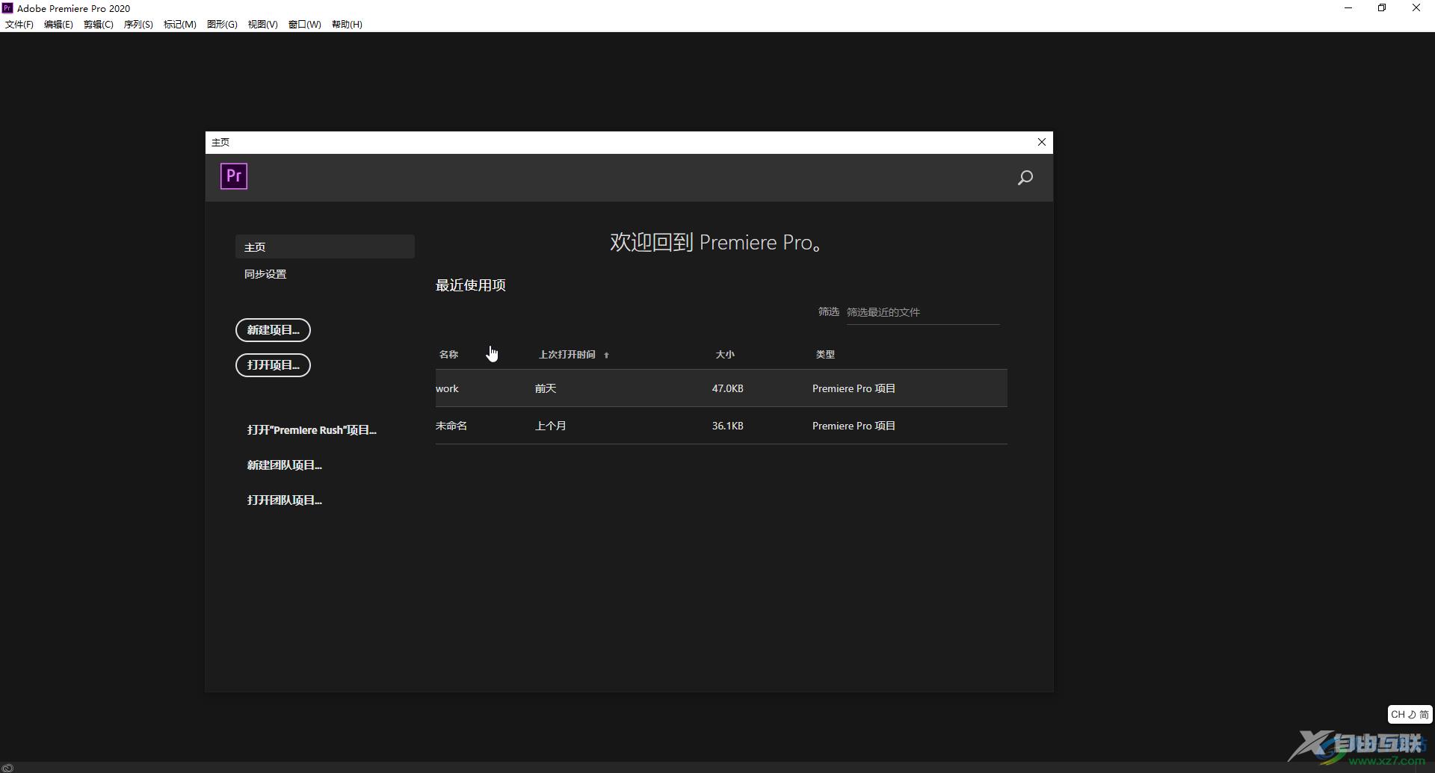
Task: Open the 窗口(W) menu
Action: point(305,24)
